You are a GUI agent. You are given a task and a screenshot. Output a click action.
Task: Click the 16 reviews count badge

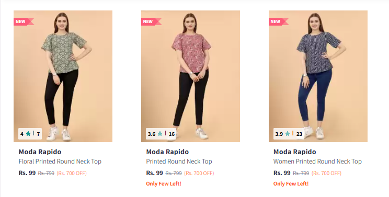171,134
